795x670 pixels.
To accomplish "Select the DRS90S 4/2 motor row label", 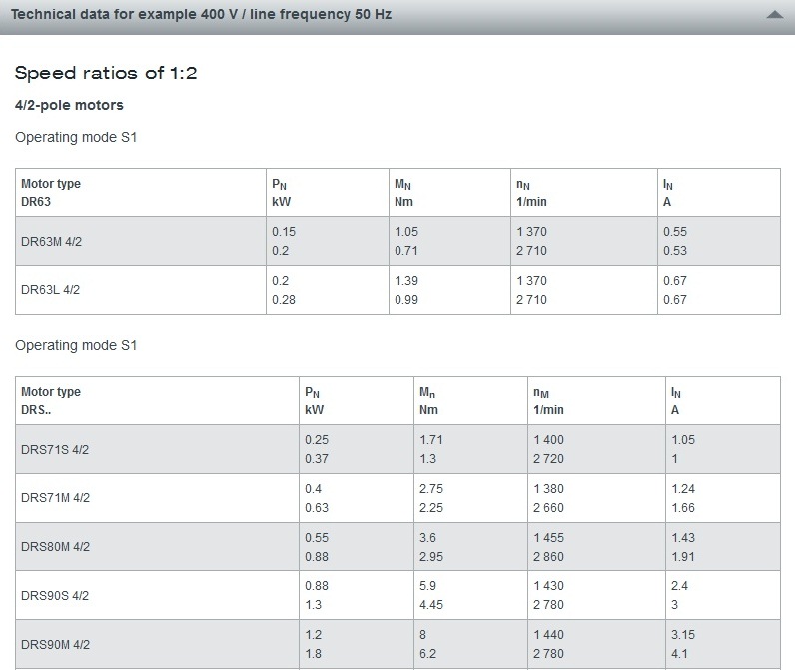I will pos(55,596).
